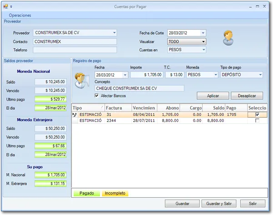This screenshot has height=215, width=273.
Task: Toggle the Afectar Bancos checkbox
Action: pyautogui.click(x=96, y=96)
